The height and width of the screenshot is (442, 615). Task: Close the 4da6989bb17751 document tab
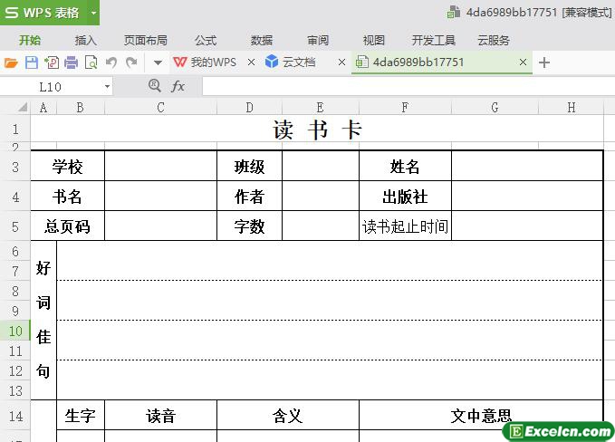tap(523, 62)
